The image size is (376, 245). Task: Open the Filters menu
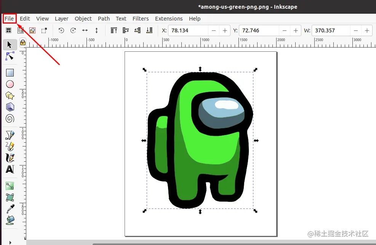pyautogui.click(x=141, y=18)
